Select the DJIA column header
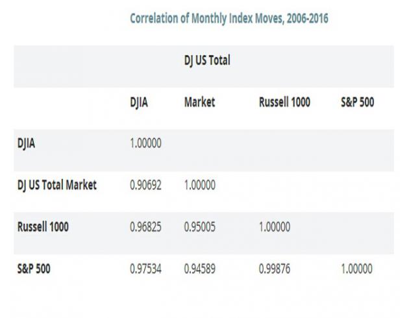 click(x=140, y=103)
